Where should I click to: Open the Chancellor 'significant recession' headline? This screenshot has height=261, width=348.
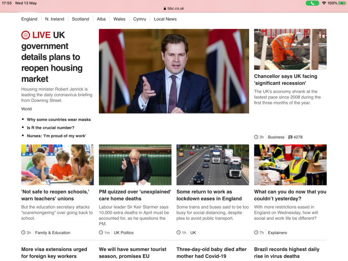(x=286, y=80)
